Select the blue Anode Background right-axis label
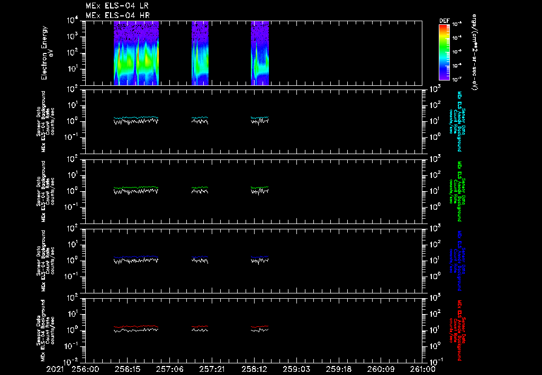This screenshot has width=542, height=375. (457, 261)
